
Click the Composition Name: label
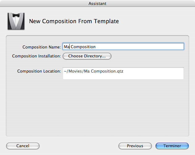pyautogui.click(x=42, y=47)
